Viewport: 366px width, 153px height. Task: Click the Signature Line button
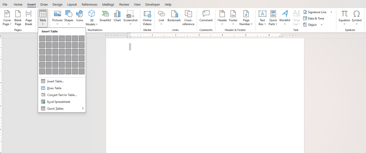point(315,12)
